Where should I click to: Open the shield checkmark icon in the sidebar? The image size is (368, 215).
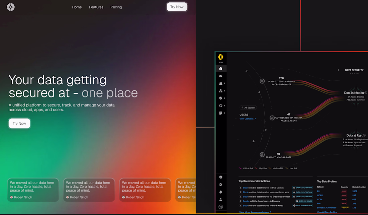pyautogui.click(x=220, y=98)
